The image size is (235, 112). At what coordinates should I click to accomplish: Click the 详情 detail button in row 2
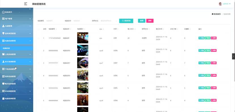202,50
